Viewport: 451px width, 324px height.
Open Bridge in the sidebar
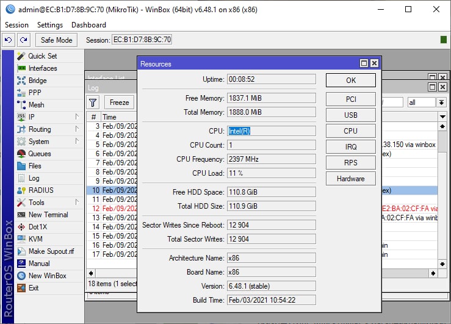click(x=37, y=81)
